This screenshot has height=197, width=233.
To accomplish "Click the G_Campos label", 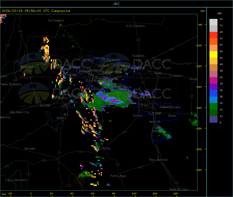I will (x=176, y=76).
